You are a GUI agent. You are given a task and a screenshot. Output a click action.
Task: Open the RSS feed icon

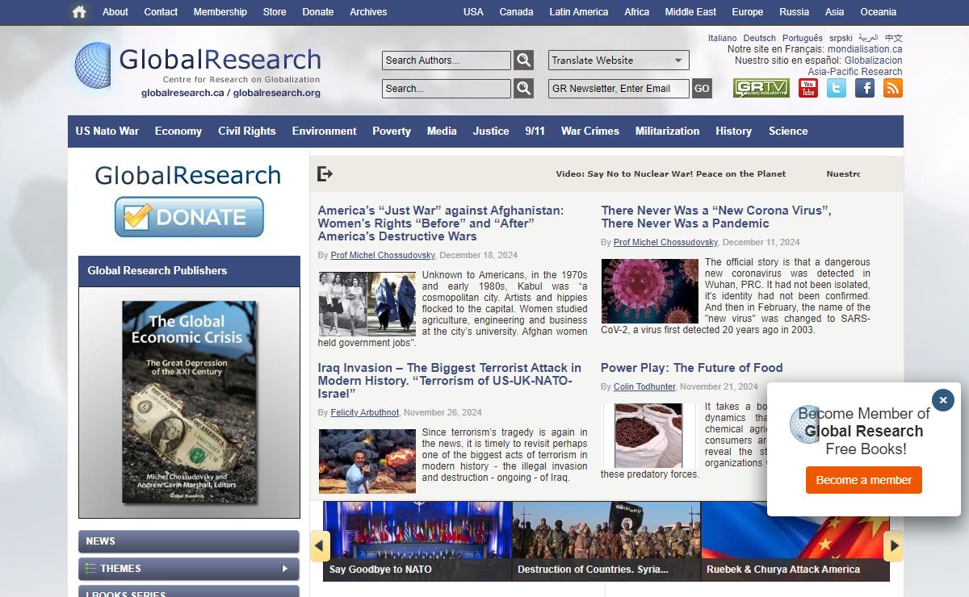892,88
